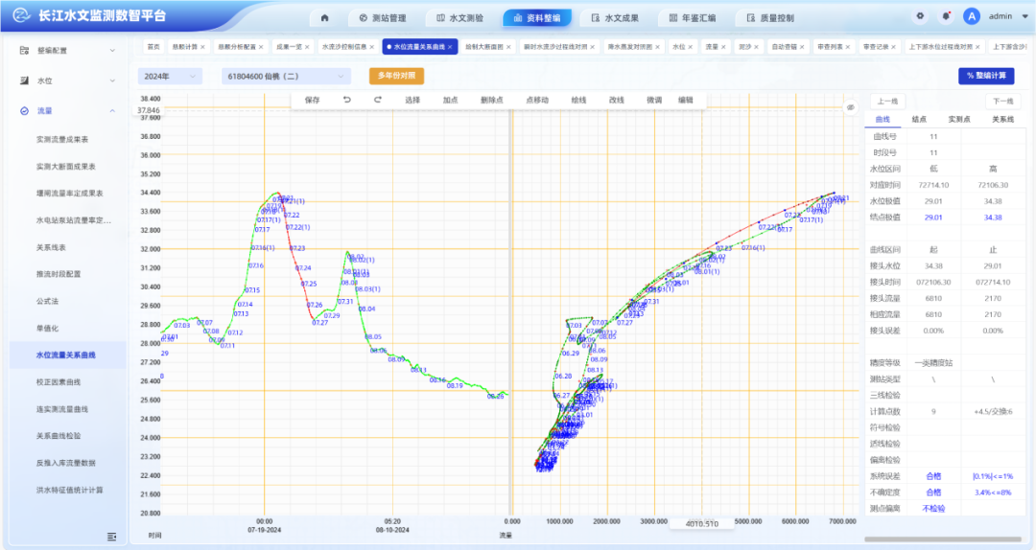
Task: Click the redo arrow in chart toolbar
Action: click(378, 100)
